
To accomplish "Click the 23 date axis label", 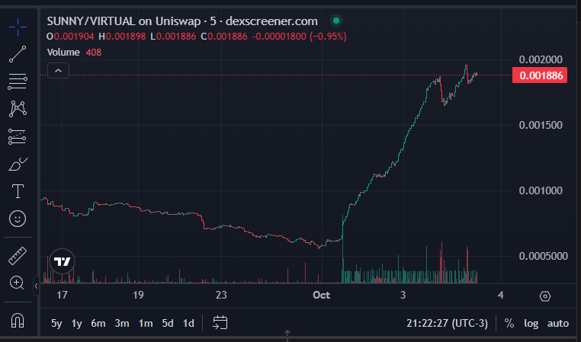I will coord(221,295).
